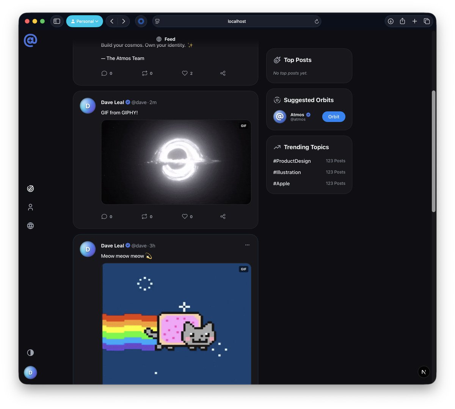Open the Nyan Cat GIF image
The width and height of the screenshot is (455, 409).
click(176, 324)
